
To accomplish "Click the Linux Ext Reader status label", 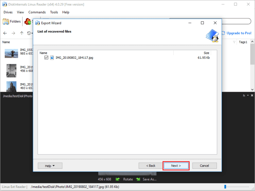I will pyautogui.click(x=14, y=187).
